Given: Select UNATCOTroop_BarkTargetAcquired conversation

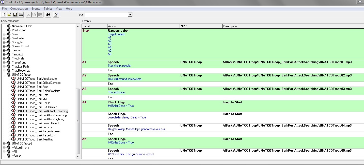Looking at the screenshot, I should (x=39, y=131).
